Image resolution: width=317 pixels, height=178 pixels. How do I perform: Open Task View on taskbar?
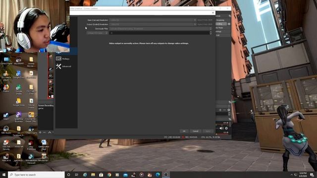(x=77, y=175)
